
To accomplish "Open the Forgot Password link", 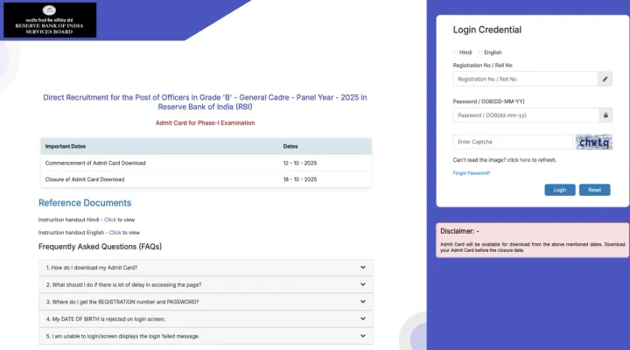I will (471, 173).
